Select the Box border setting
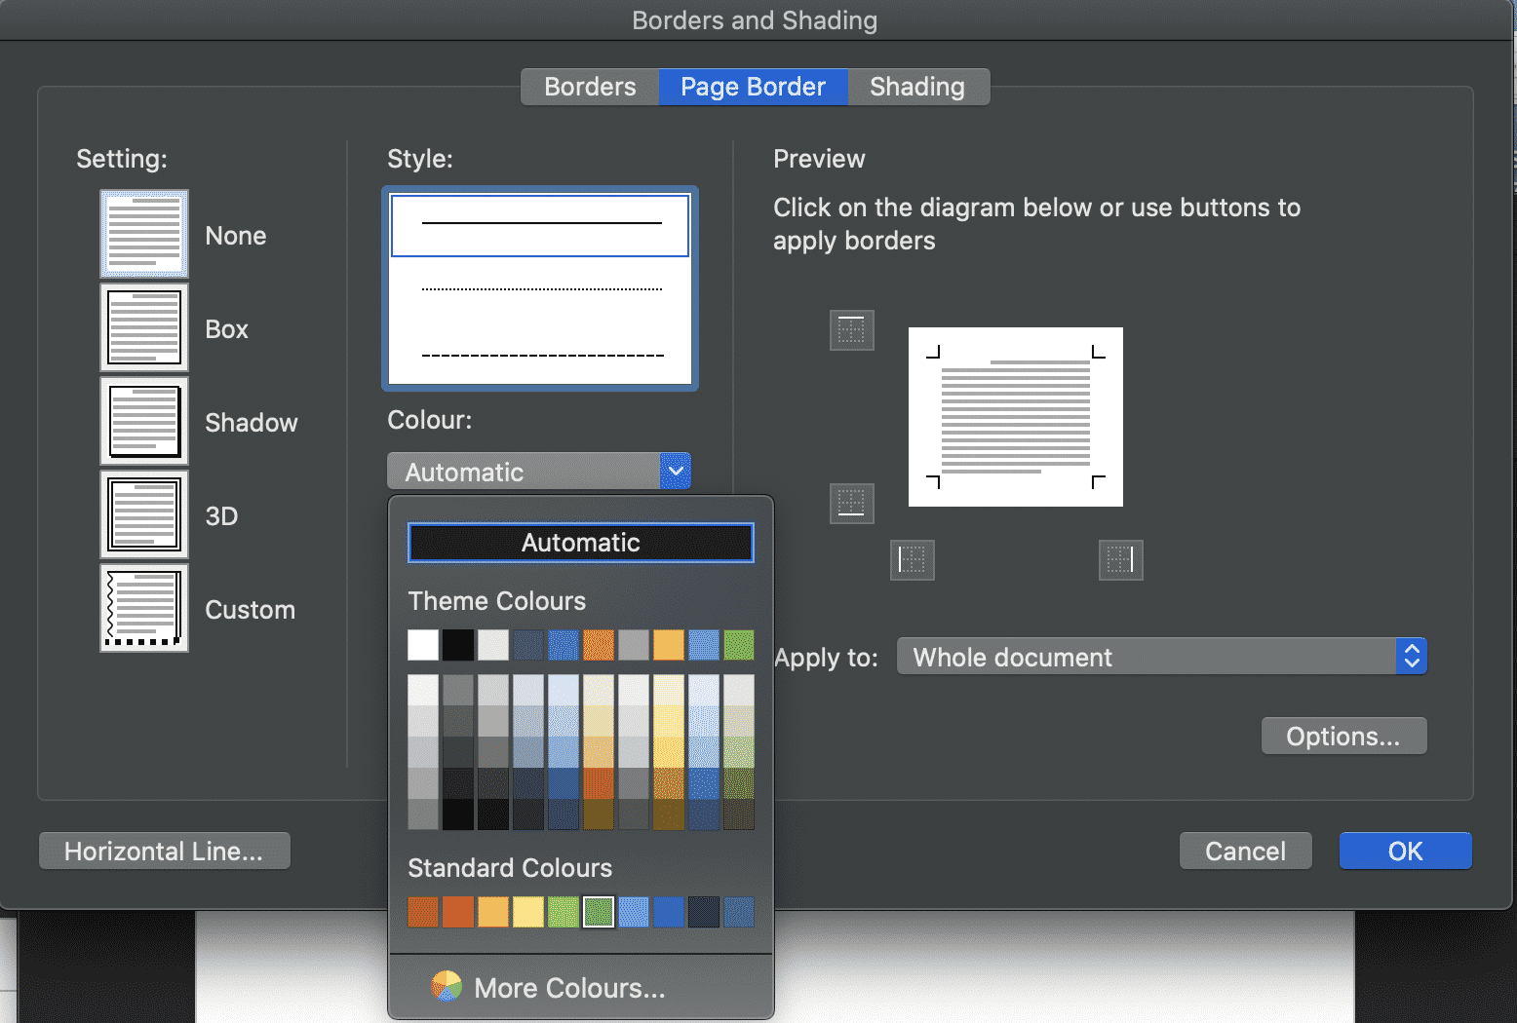 (x=143, y=327)
